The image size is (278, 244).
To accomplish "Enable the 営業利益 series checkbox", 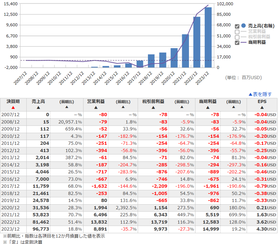I will coord(237,32).
